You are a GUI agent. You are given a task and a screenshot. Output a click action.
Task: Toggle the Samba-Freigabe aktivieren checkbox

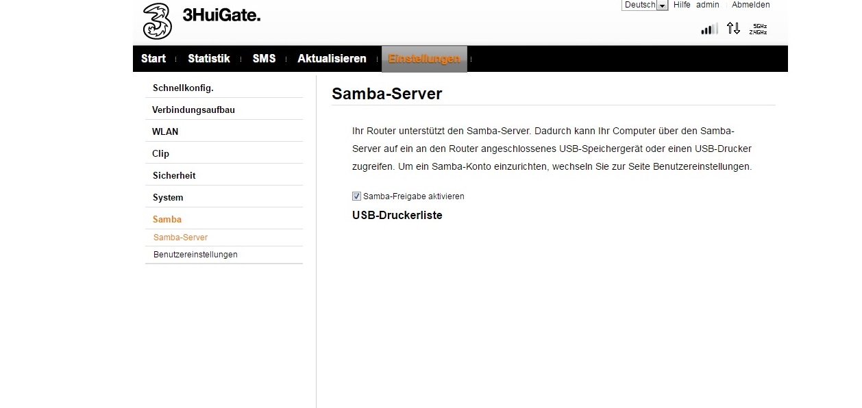point(356,196)
